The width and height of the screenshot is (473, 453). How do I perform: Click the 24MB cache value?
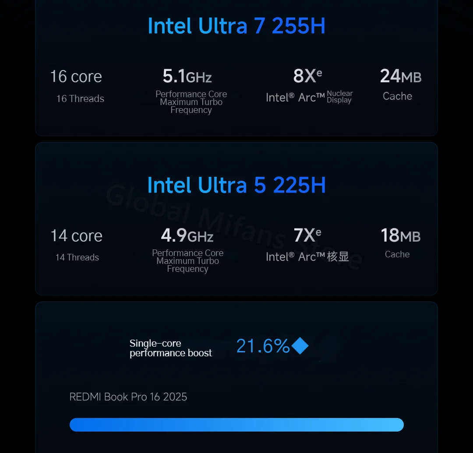pyautogui.click(x=401, y=76)
